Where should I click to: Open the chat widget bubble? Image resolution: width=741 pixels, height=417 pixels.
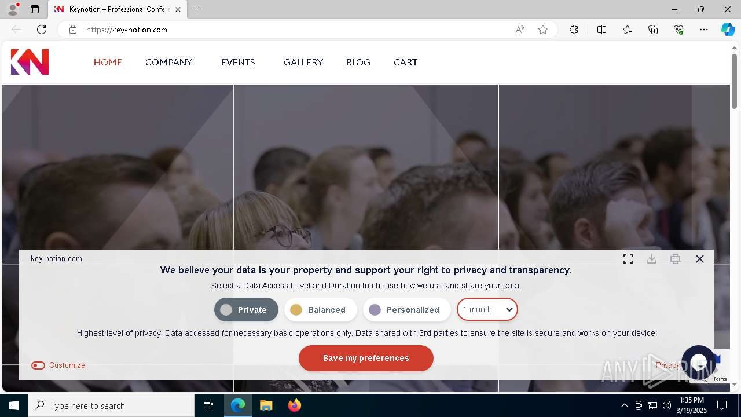(699, 362)
